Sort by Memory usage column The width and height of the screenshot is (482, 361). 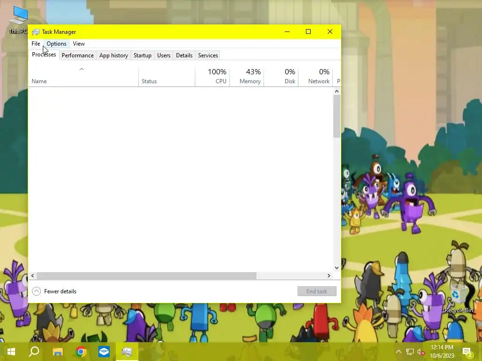247,77
